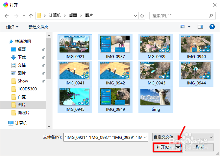Click the 文档 page icon in sidebar

pyautogui.click(x=13, y=65)
